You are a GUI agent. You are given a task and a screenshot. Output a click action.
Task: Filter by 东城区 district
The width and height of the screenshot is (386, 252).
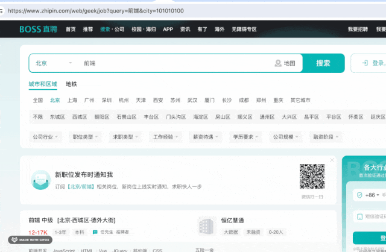pyautogui.click(x=58, y=117)
